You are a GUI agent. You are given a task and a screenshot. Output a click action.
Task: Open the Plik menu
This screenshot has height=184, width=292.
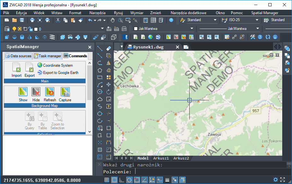pos(6,13)
